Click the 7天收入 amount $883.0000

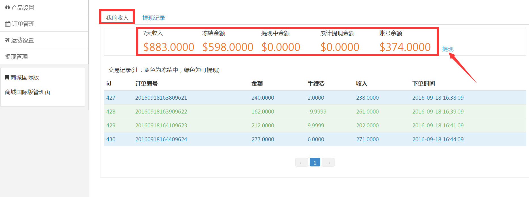tap(169, 47)
